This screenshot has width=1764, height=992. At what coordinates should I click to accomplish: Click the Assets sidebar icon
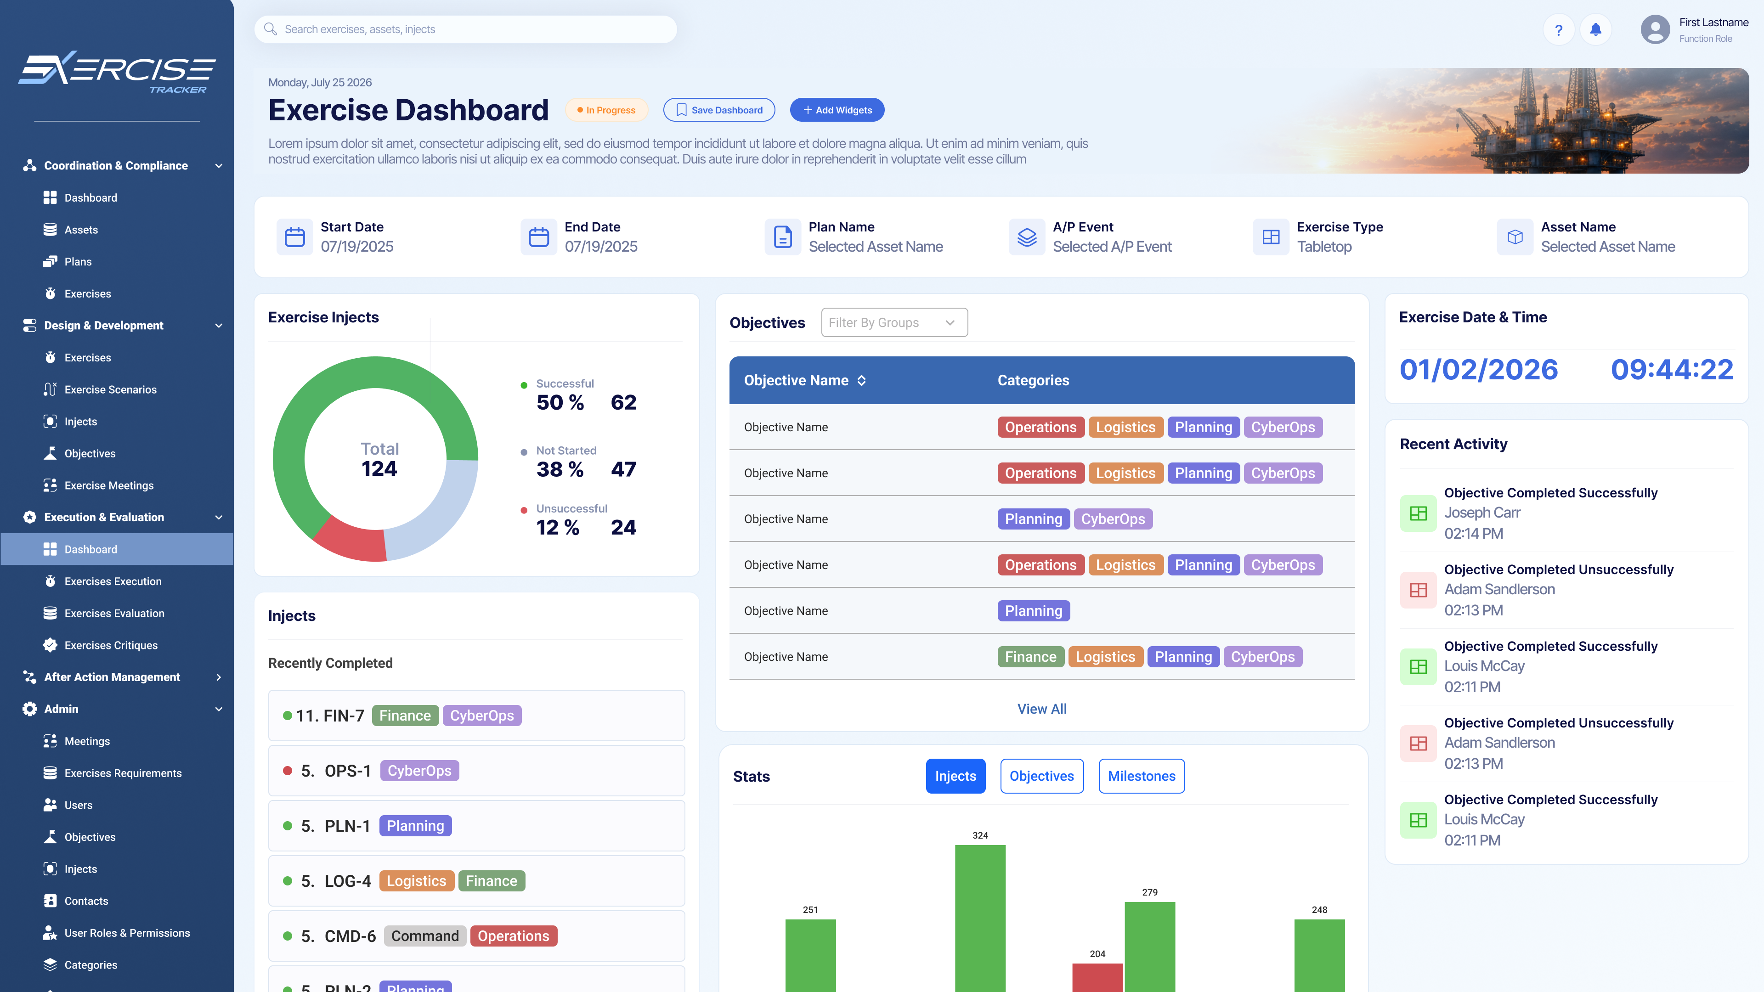pos(50,229)
